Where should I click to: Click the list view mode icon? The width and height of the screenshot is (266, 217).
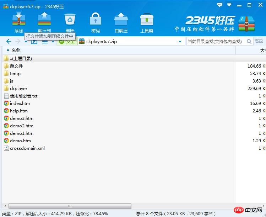point(45,42)
